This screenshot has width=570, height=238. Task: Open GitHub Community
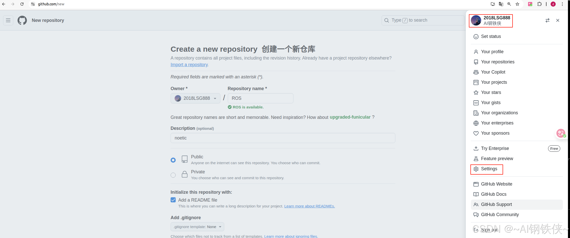517,215
